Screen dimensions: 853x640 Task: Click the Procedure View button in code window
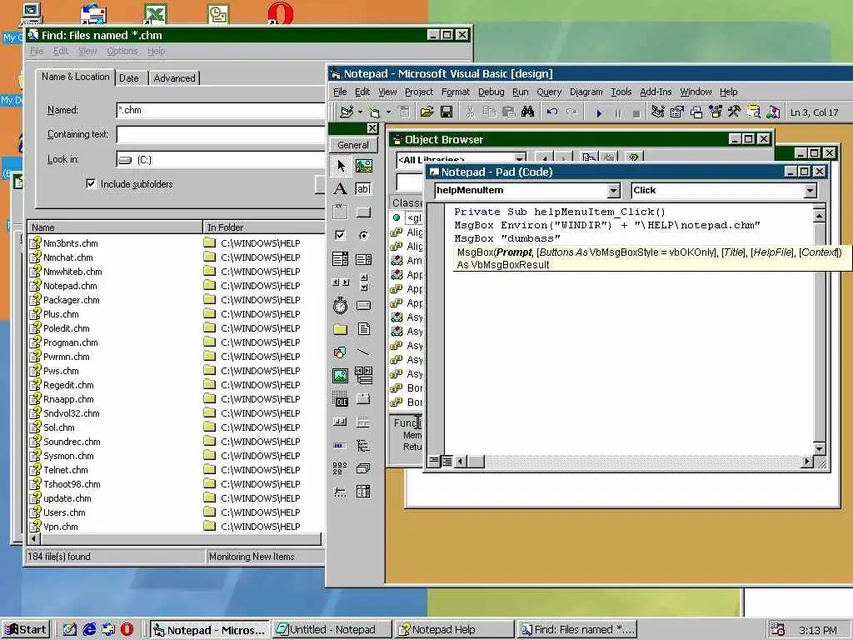point(433,462)
